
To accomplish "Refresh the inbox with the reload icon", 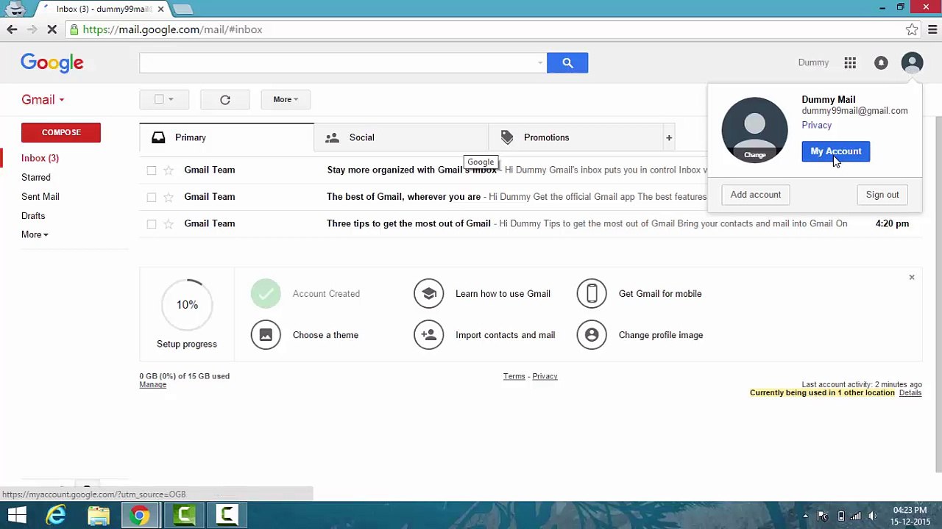I will click(225, 100).
